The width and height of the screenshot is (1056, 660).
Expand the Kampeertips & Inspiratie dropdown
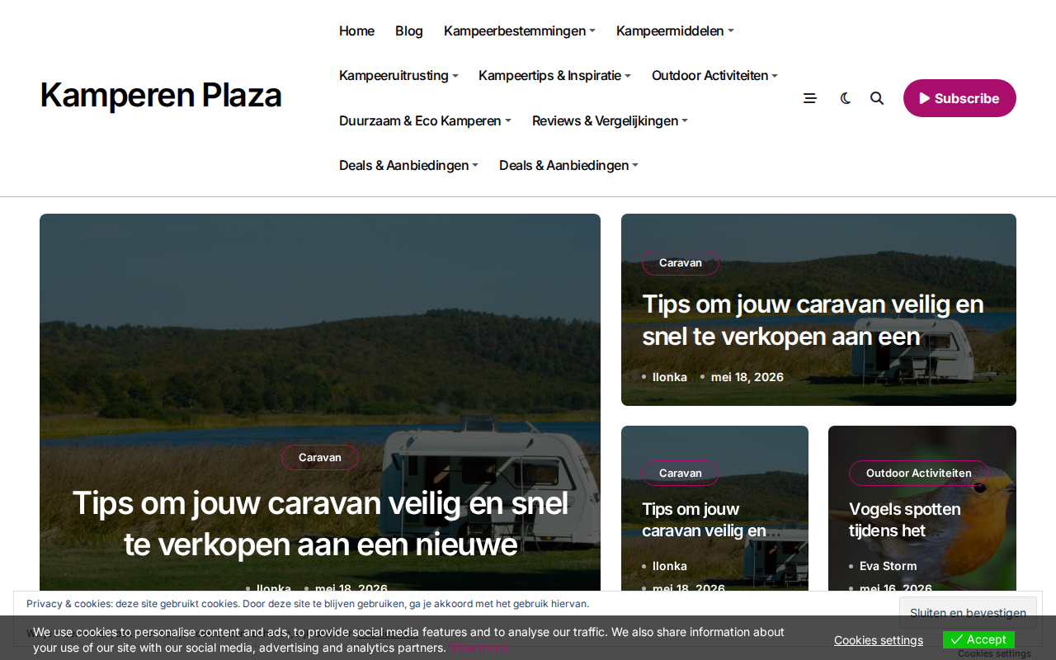coord(554,75)
